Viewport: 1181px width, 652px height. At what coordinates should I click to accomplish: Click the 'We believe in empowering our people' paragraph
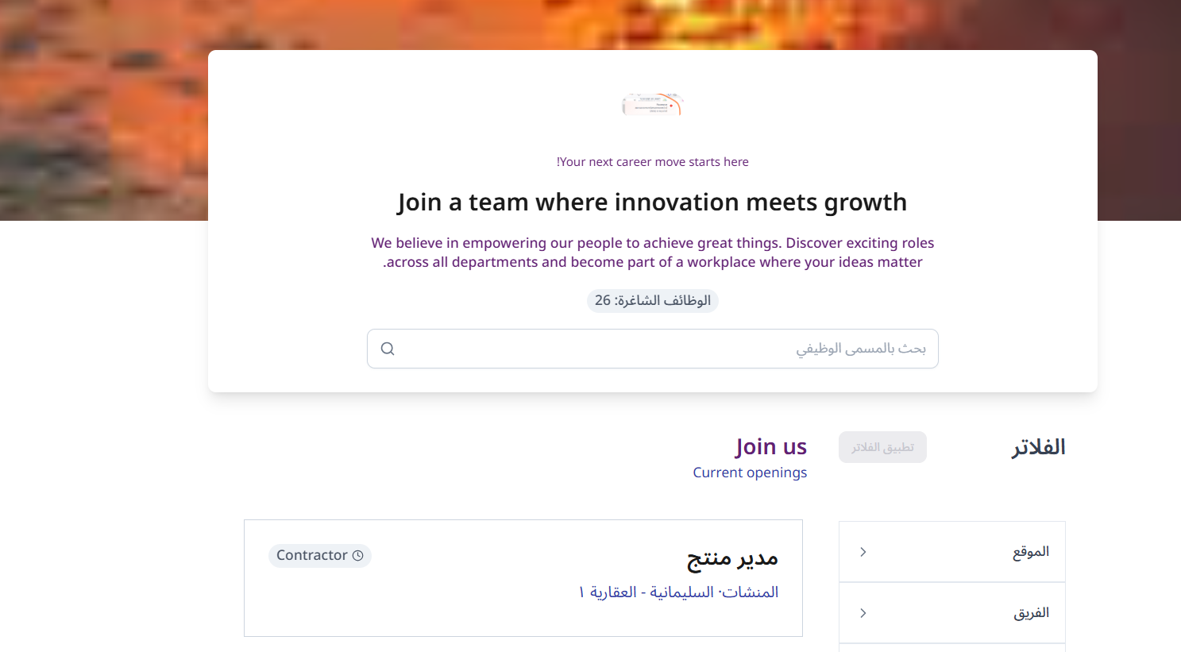click(x=652, y=253)
